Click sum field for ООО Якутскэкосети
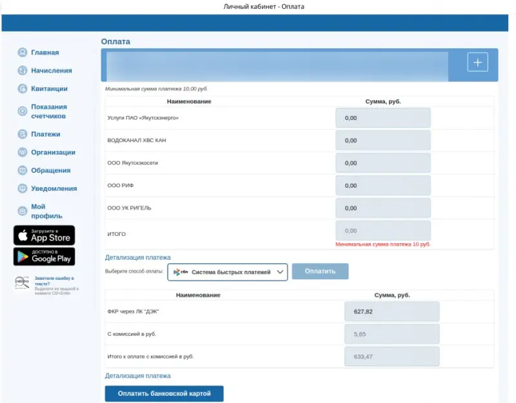 (383, 163)
